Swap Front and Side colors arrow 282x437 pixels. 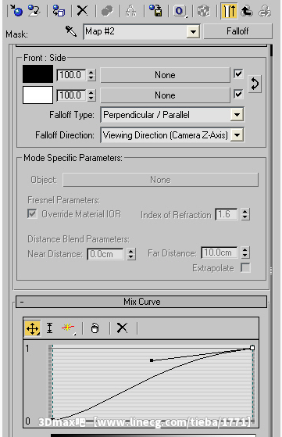tap(255, 84)
